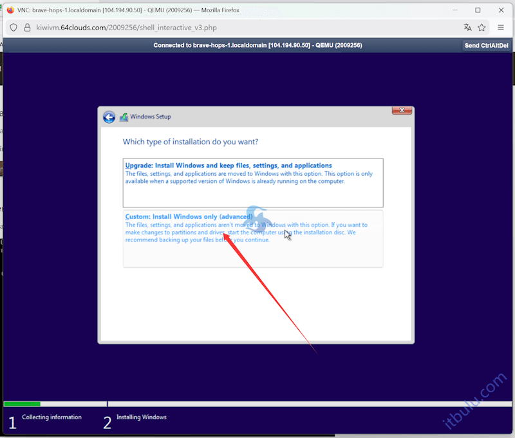Image resolution: width=515 pixels, height=438 pixels.
Task: Click the Windows Setup back arrow button
Action: [109, 117]
